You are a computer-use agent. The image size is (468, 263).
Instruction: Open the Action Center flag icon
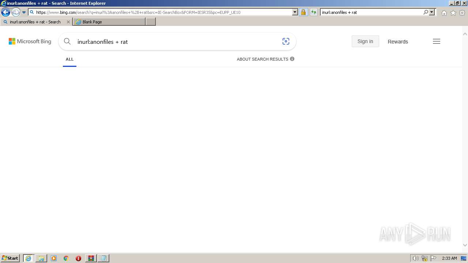pos(433,258)
